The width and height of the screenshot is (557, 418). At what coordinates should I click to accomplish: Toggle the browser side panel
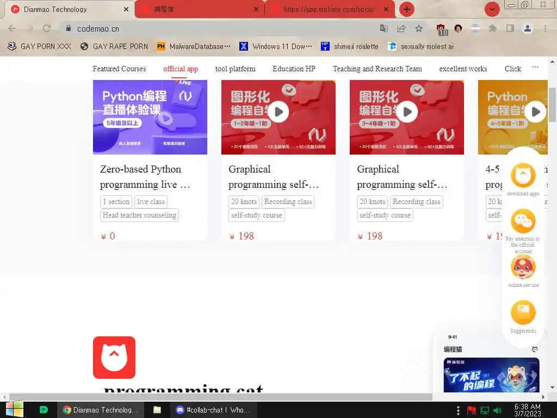510,28
